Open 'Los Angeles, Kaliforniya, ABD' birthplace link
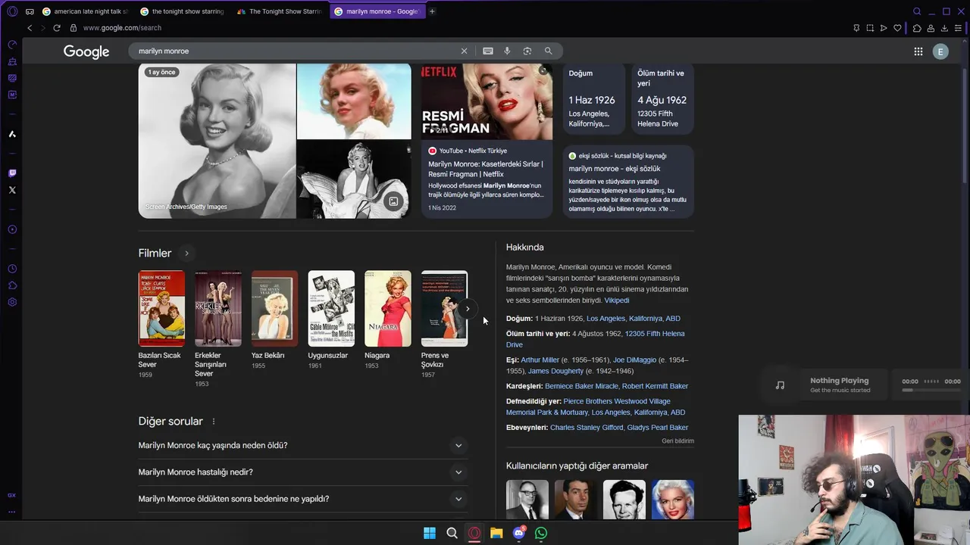The height and width of the screenshot is (545, 970). tap(634, 319)
